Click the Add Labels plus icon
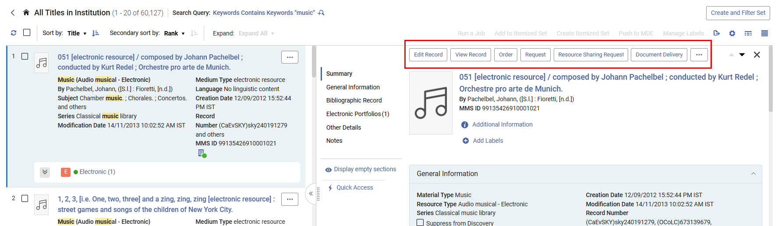 click(x=466, y=141)
